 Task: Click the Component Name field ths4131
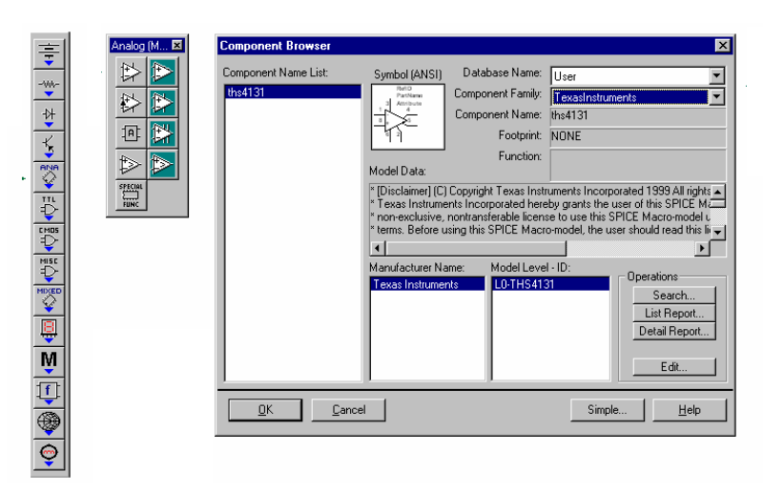[638, 115]
